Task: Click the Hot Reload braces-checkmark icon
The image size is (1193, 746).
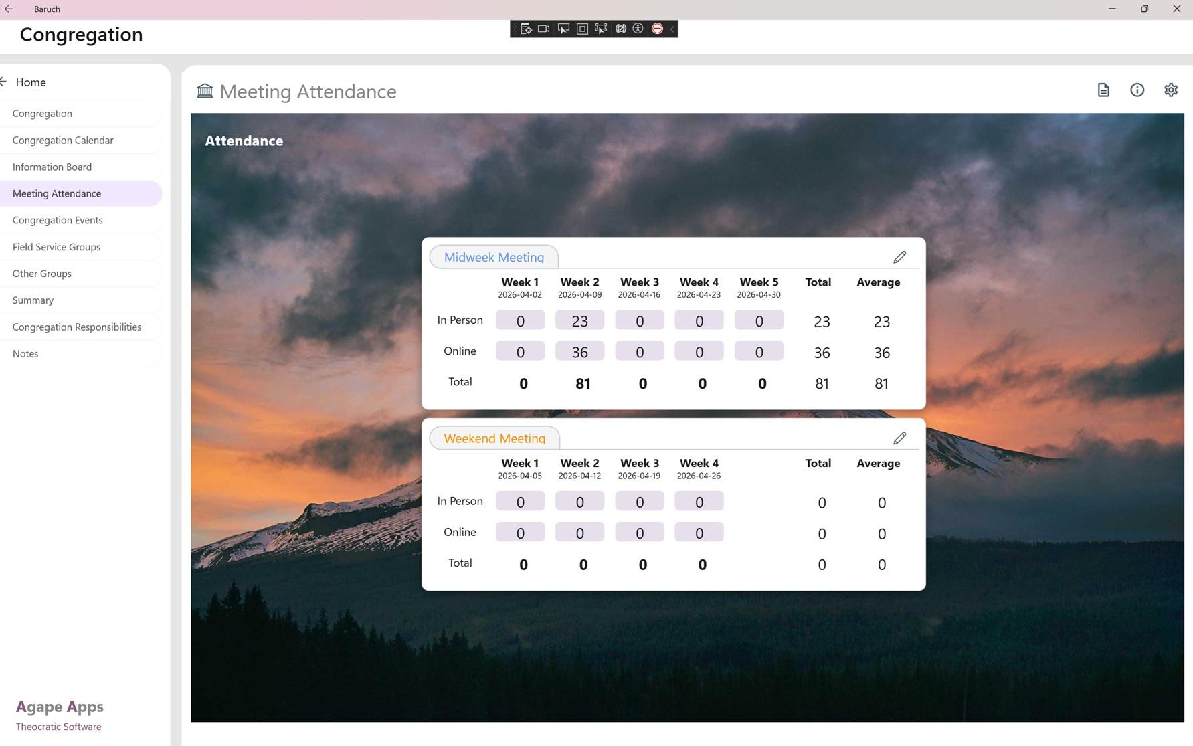Action: (x=620, y=29)
